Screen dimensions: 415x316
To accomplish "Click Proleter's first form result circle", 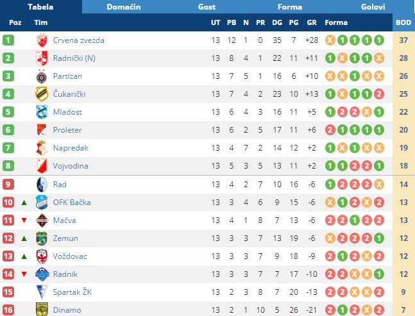I will tap(330, 130).
